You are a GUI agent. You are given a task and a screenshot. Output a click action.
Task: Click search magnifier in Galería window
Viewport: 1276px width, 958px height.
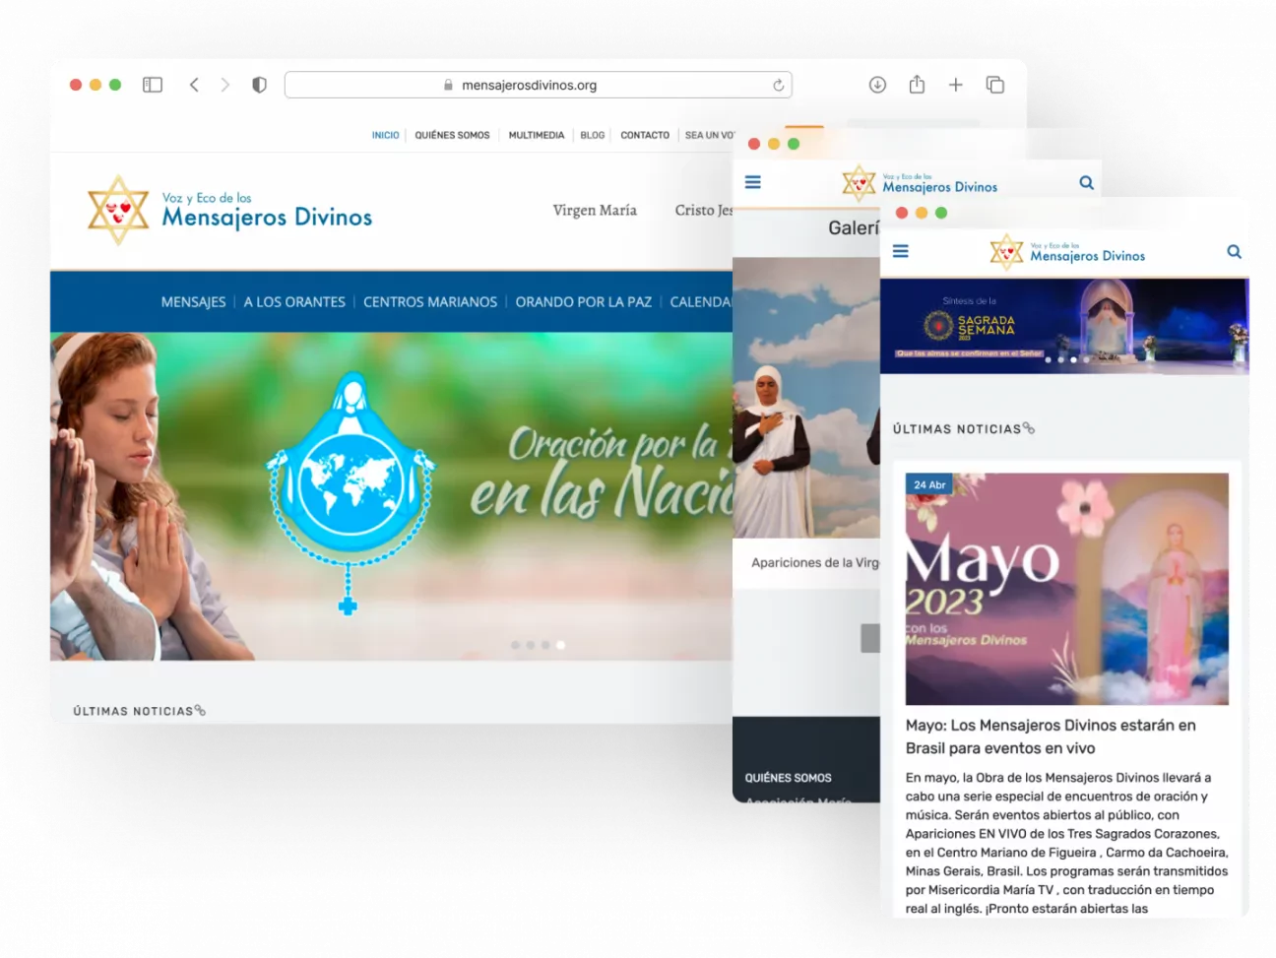click(1086, 182)
